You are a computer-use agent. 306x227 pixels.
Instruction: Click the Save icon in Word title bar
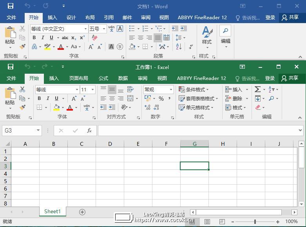[11, 6]
